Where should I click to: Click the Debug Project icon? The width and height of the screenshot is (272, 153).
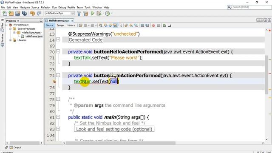[x=99, y=13]
